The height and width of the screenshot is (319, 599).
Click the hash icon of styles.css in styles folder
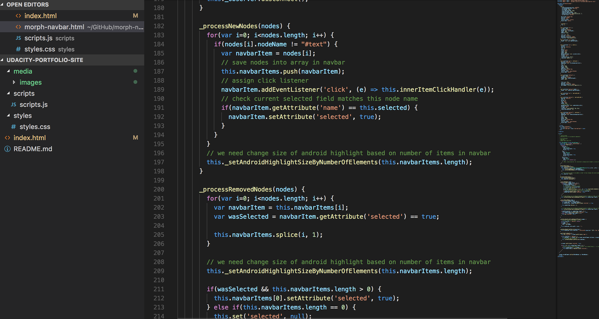[13, 127]
